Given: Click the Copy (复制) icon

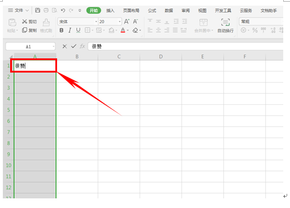Looking at the screenshot, I should click(x=24, y=30).
